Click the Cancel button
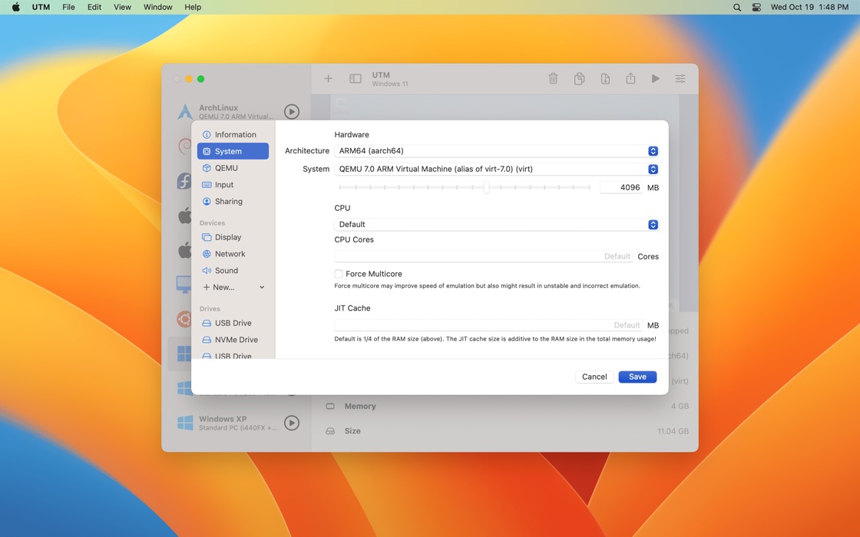 tap(594, 377)
